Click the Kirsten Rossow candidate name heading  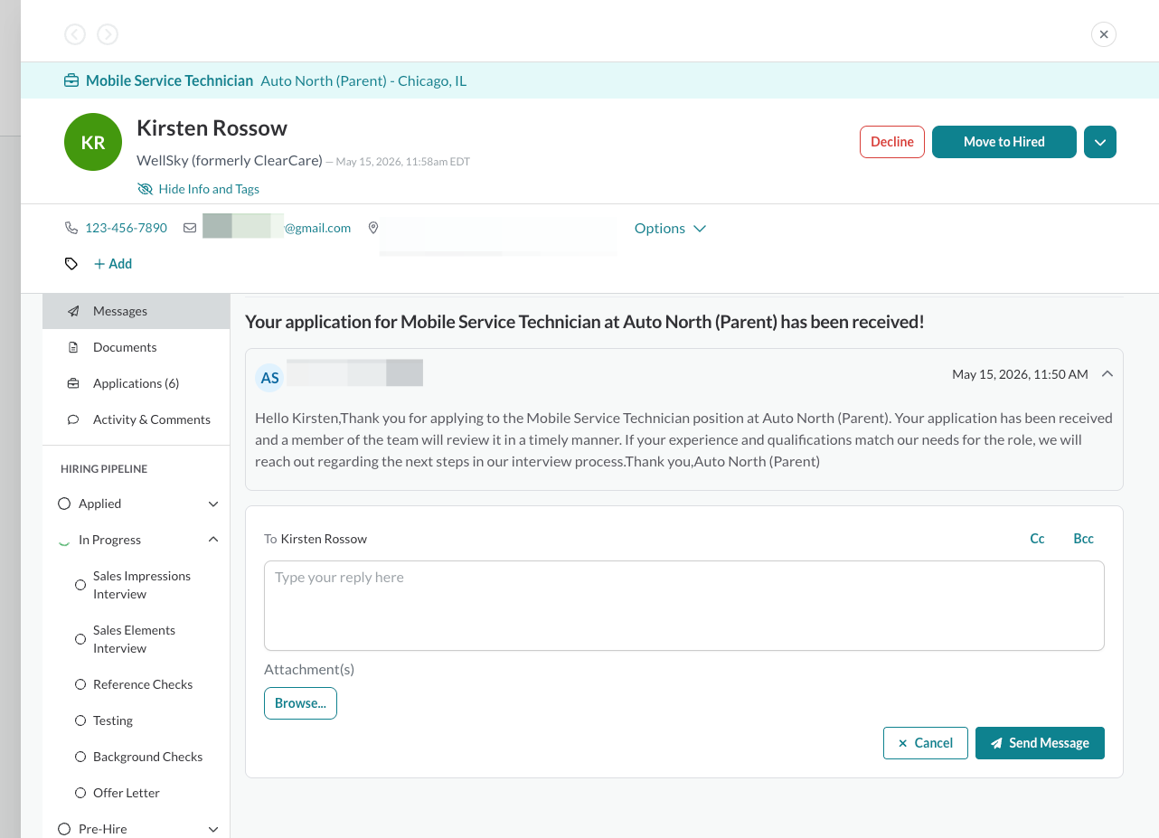[x=212, y=128]
